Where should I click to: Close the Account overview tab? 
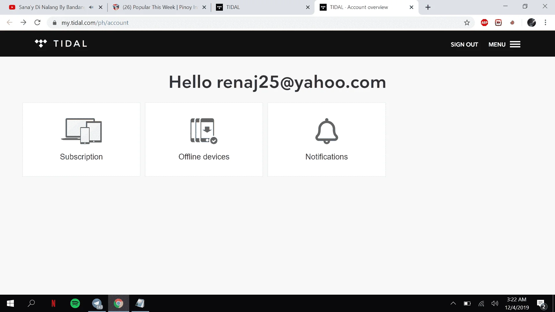(x=411, y=8)
